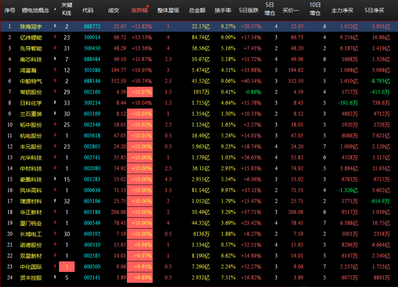
Task: Click the red marker icon beside 中船特气
Action: pyautogui.click(x=55, y=81)
